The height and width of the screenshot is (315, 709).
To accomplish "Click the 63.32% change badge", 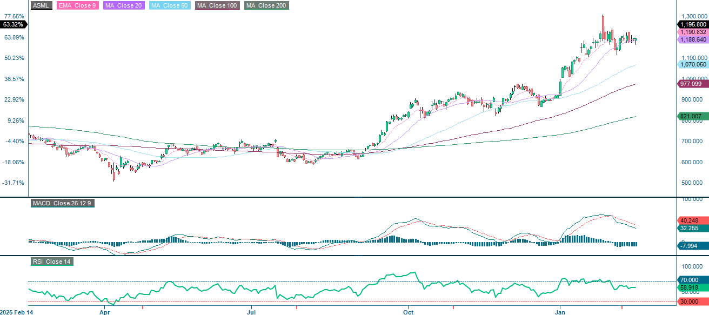I will tap(12, 24).
